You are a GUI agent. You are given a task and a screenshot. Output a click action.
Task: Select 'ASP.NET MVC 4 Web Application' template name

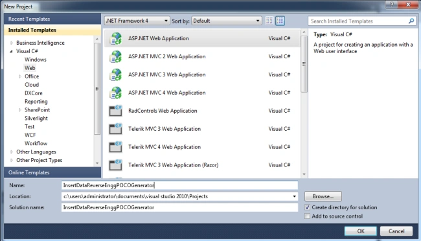166,93
